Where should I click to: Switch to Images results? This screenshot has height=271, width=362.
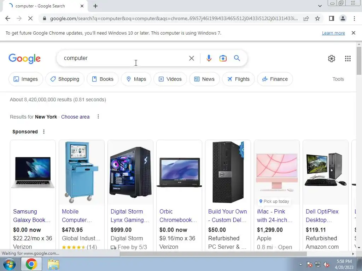tap(25, 79)
